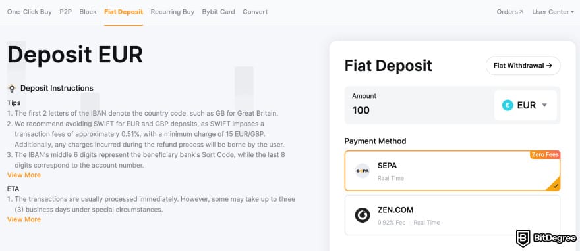The image size is (580, 251).
Task: Click the SEPA logo icon
Action: [x=362, y=171]
